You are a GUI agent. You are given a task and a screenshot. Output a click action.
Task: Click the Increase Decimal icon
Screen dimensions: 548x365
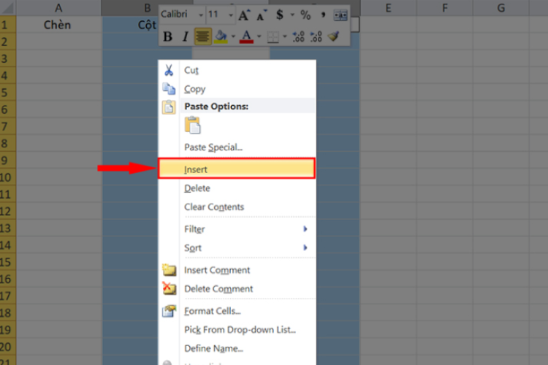pos(298,36)
